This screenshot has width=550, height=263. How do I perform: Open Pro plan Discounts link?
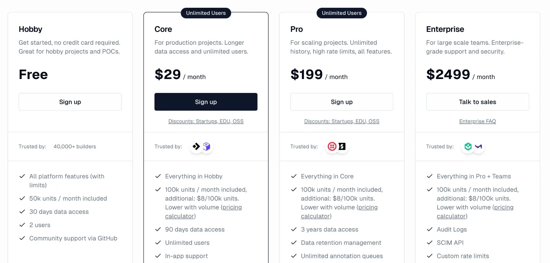tap(342, 121)
